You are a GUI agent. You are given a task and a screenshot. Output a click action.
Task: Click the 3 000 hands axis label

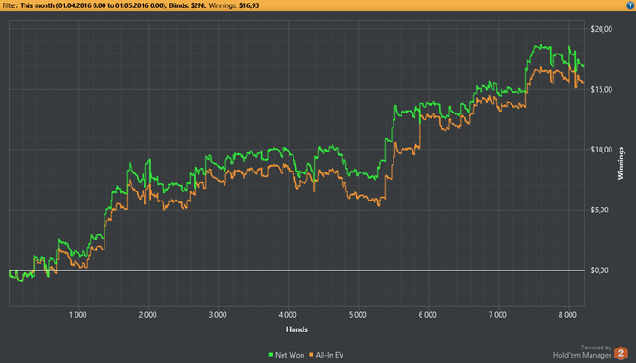coord(217,315)
